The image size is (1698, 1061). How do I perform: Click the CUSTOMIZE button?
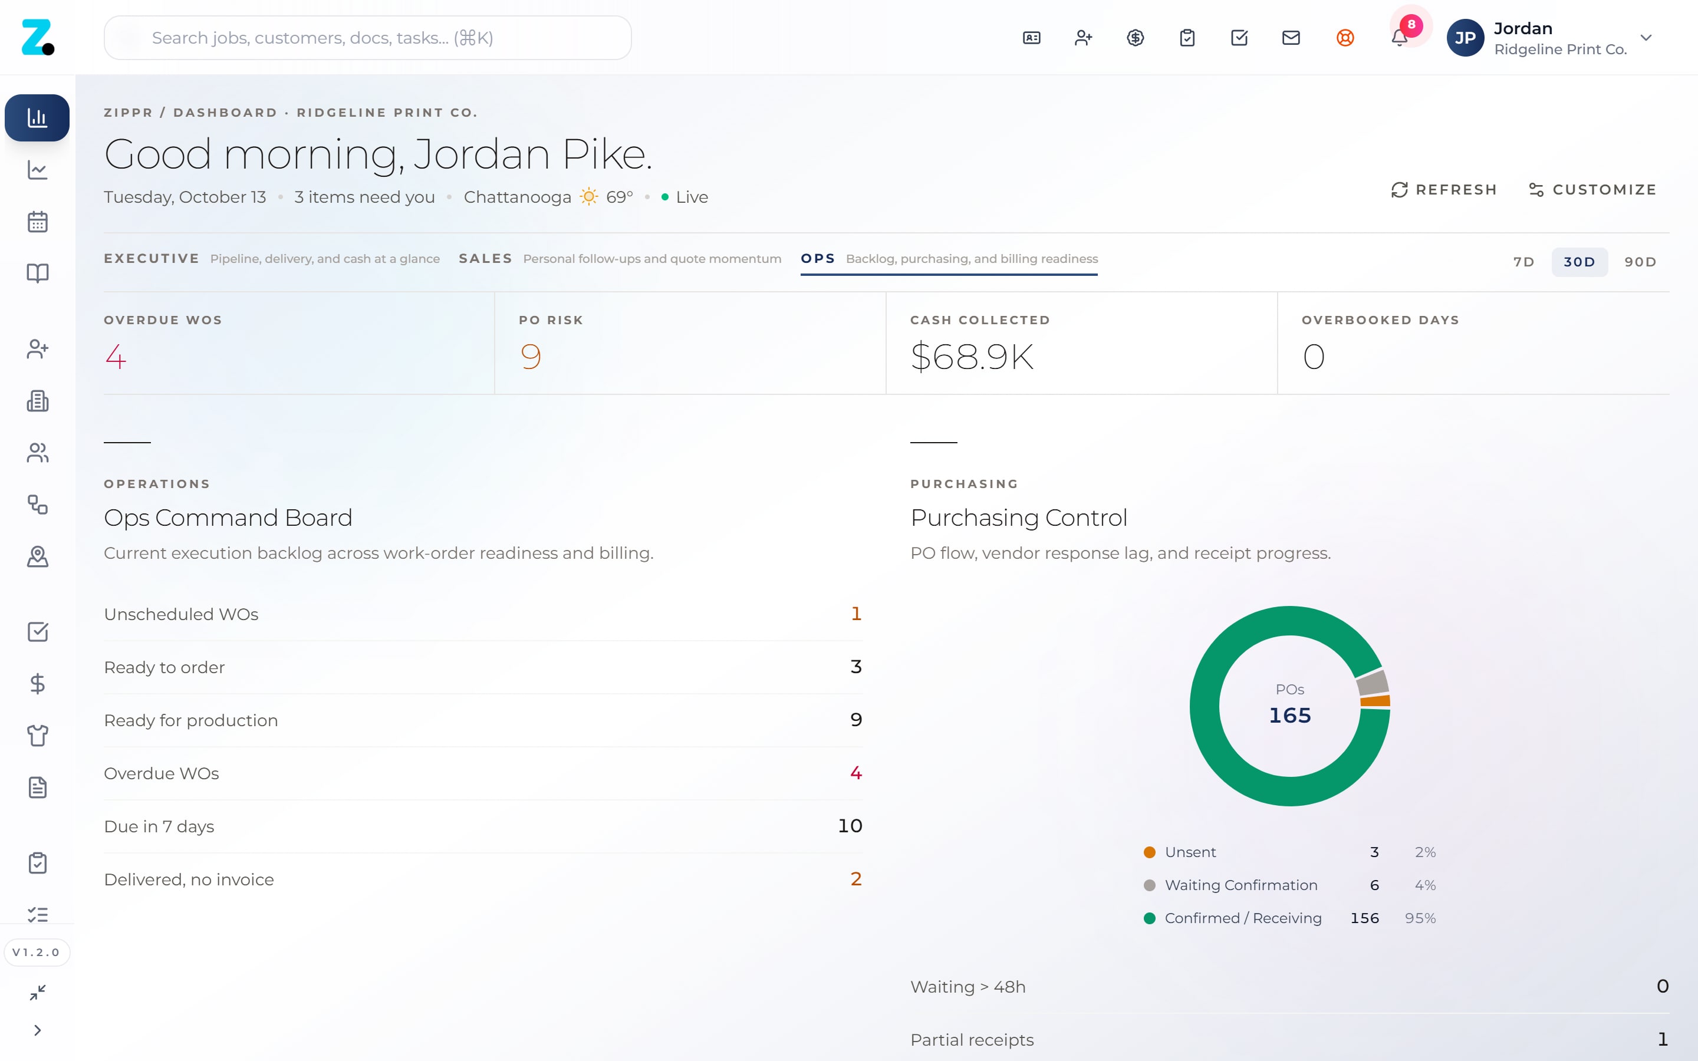coord(1592,189)
